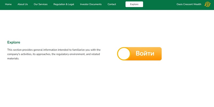The width and height of the screenshot is (214, 107).
Task: Open the About Us page
Action: [23, 4]
